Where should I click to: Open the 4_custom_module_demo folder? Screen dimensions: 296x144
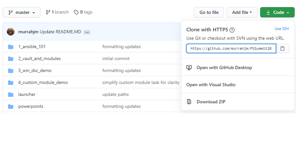click(43, 82)
